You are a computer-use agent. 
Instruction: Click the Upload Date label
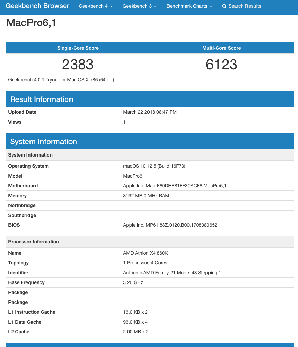pos(22,112)
